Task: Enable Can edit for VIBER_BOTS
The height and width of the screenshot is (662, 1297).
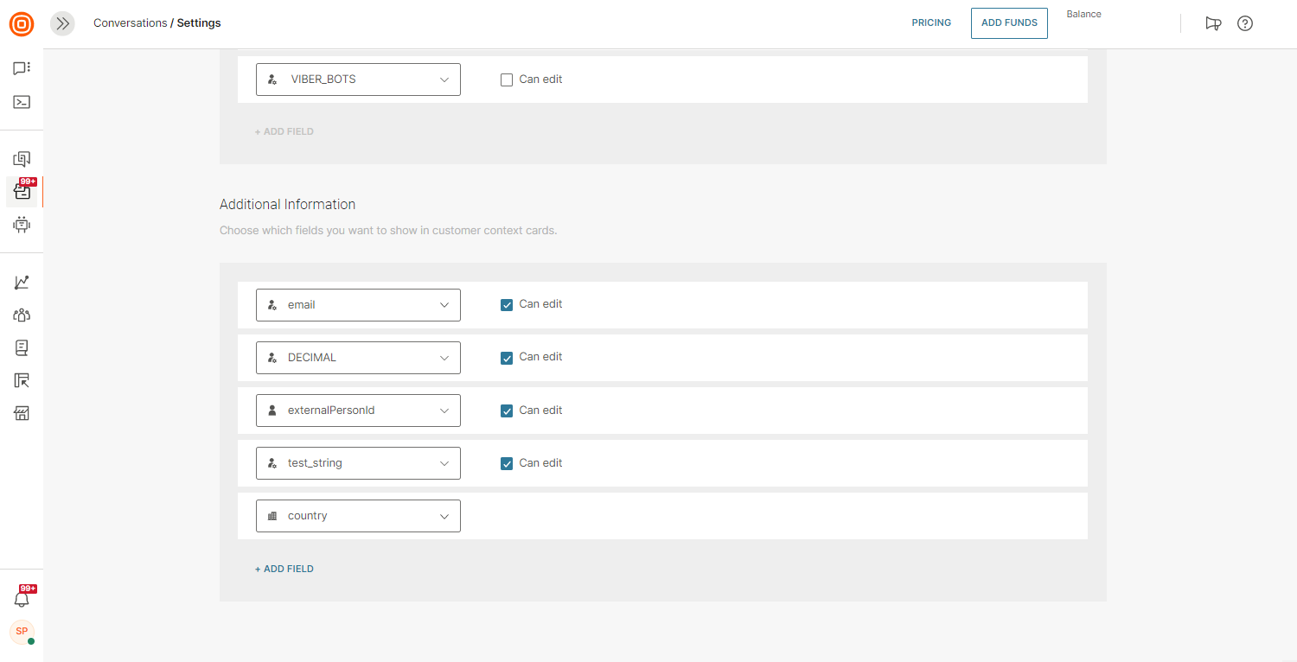Action: [x=507, y=80]
